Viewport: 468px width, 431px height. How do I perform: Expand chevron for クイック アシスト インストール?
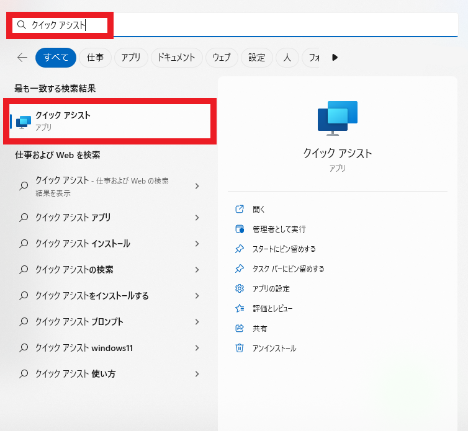pyautogui.click(x=197, y=244)
